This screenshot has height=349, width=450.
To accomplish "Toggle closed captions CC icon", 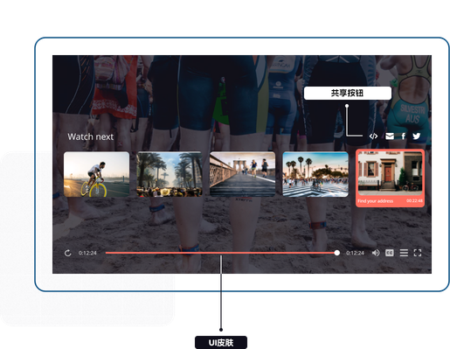I will (390, 253).
